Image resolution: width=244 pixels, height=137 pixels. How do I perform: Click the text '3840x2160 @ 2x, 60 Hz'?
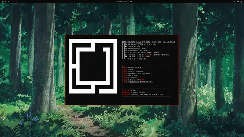tap(137, 48)
